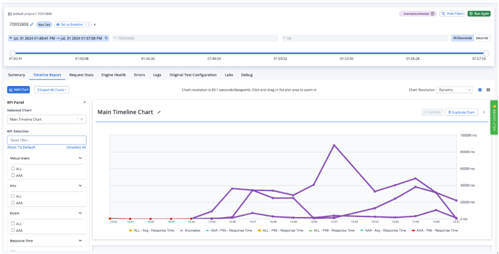Check the ALL box under Virtual Users

point(13,169)
